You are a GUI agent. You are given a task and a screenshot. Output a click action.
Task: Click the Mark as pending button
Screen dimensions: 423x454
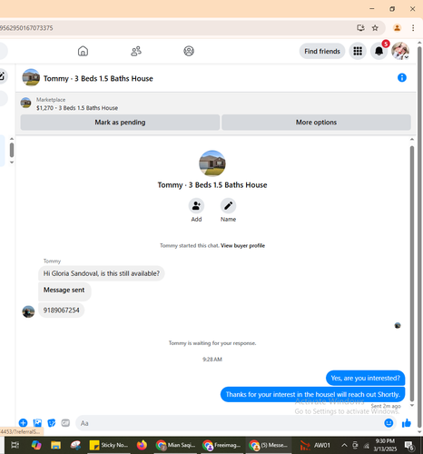(120, 123)
